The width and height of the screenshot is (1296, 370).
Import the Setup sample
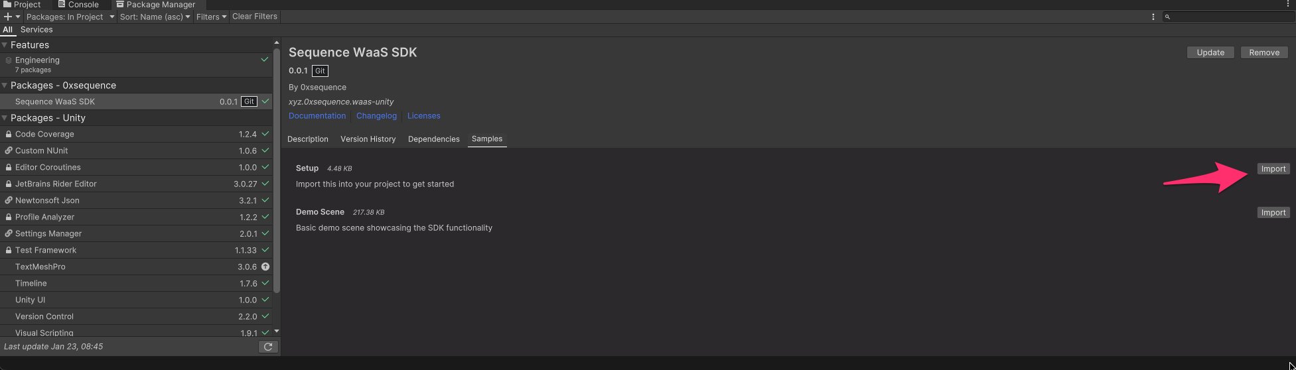pos(1273,169)
